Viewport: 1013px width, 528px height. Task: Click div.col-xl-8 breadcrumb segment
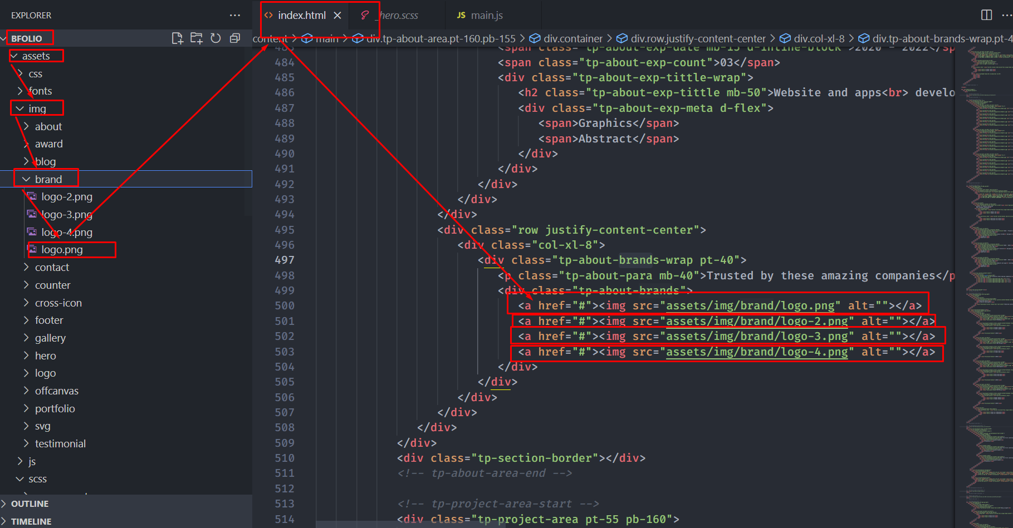tap(819, 38)
